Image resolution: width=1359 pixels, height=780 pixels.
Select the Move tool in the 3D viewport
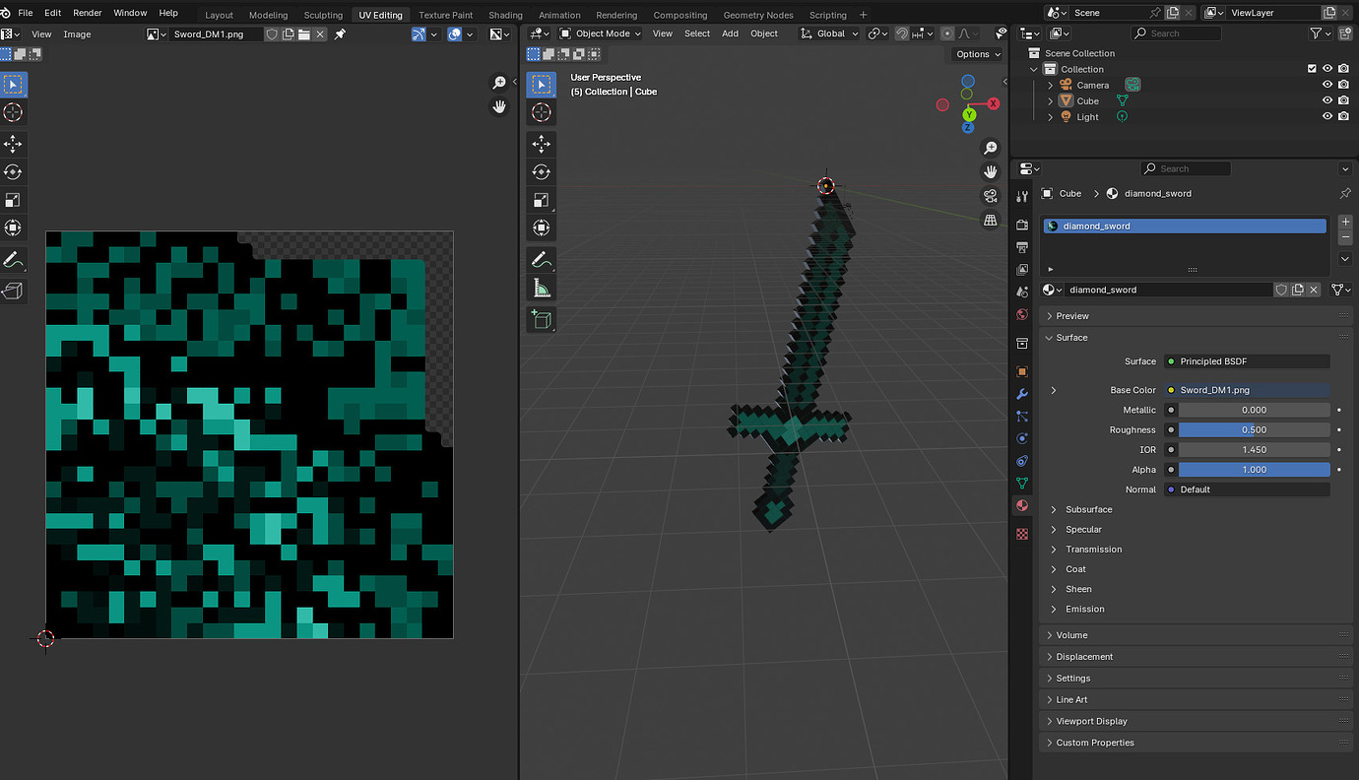541,144
